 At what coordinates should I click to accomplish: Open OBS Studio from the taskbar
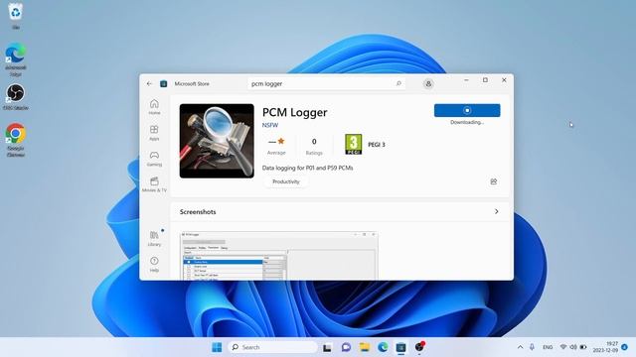pos(419,347)
